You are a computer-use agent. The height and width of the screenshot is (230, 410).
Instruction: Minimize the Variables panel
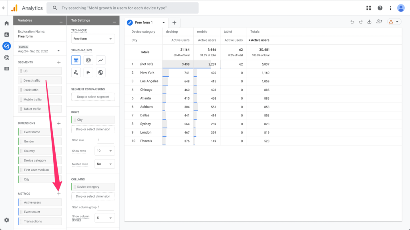click(60, 21)
